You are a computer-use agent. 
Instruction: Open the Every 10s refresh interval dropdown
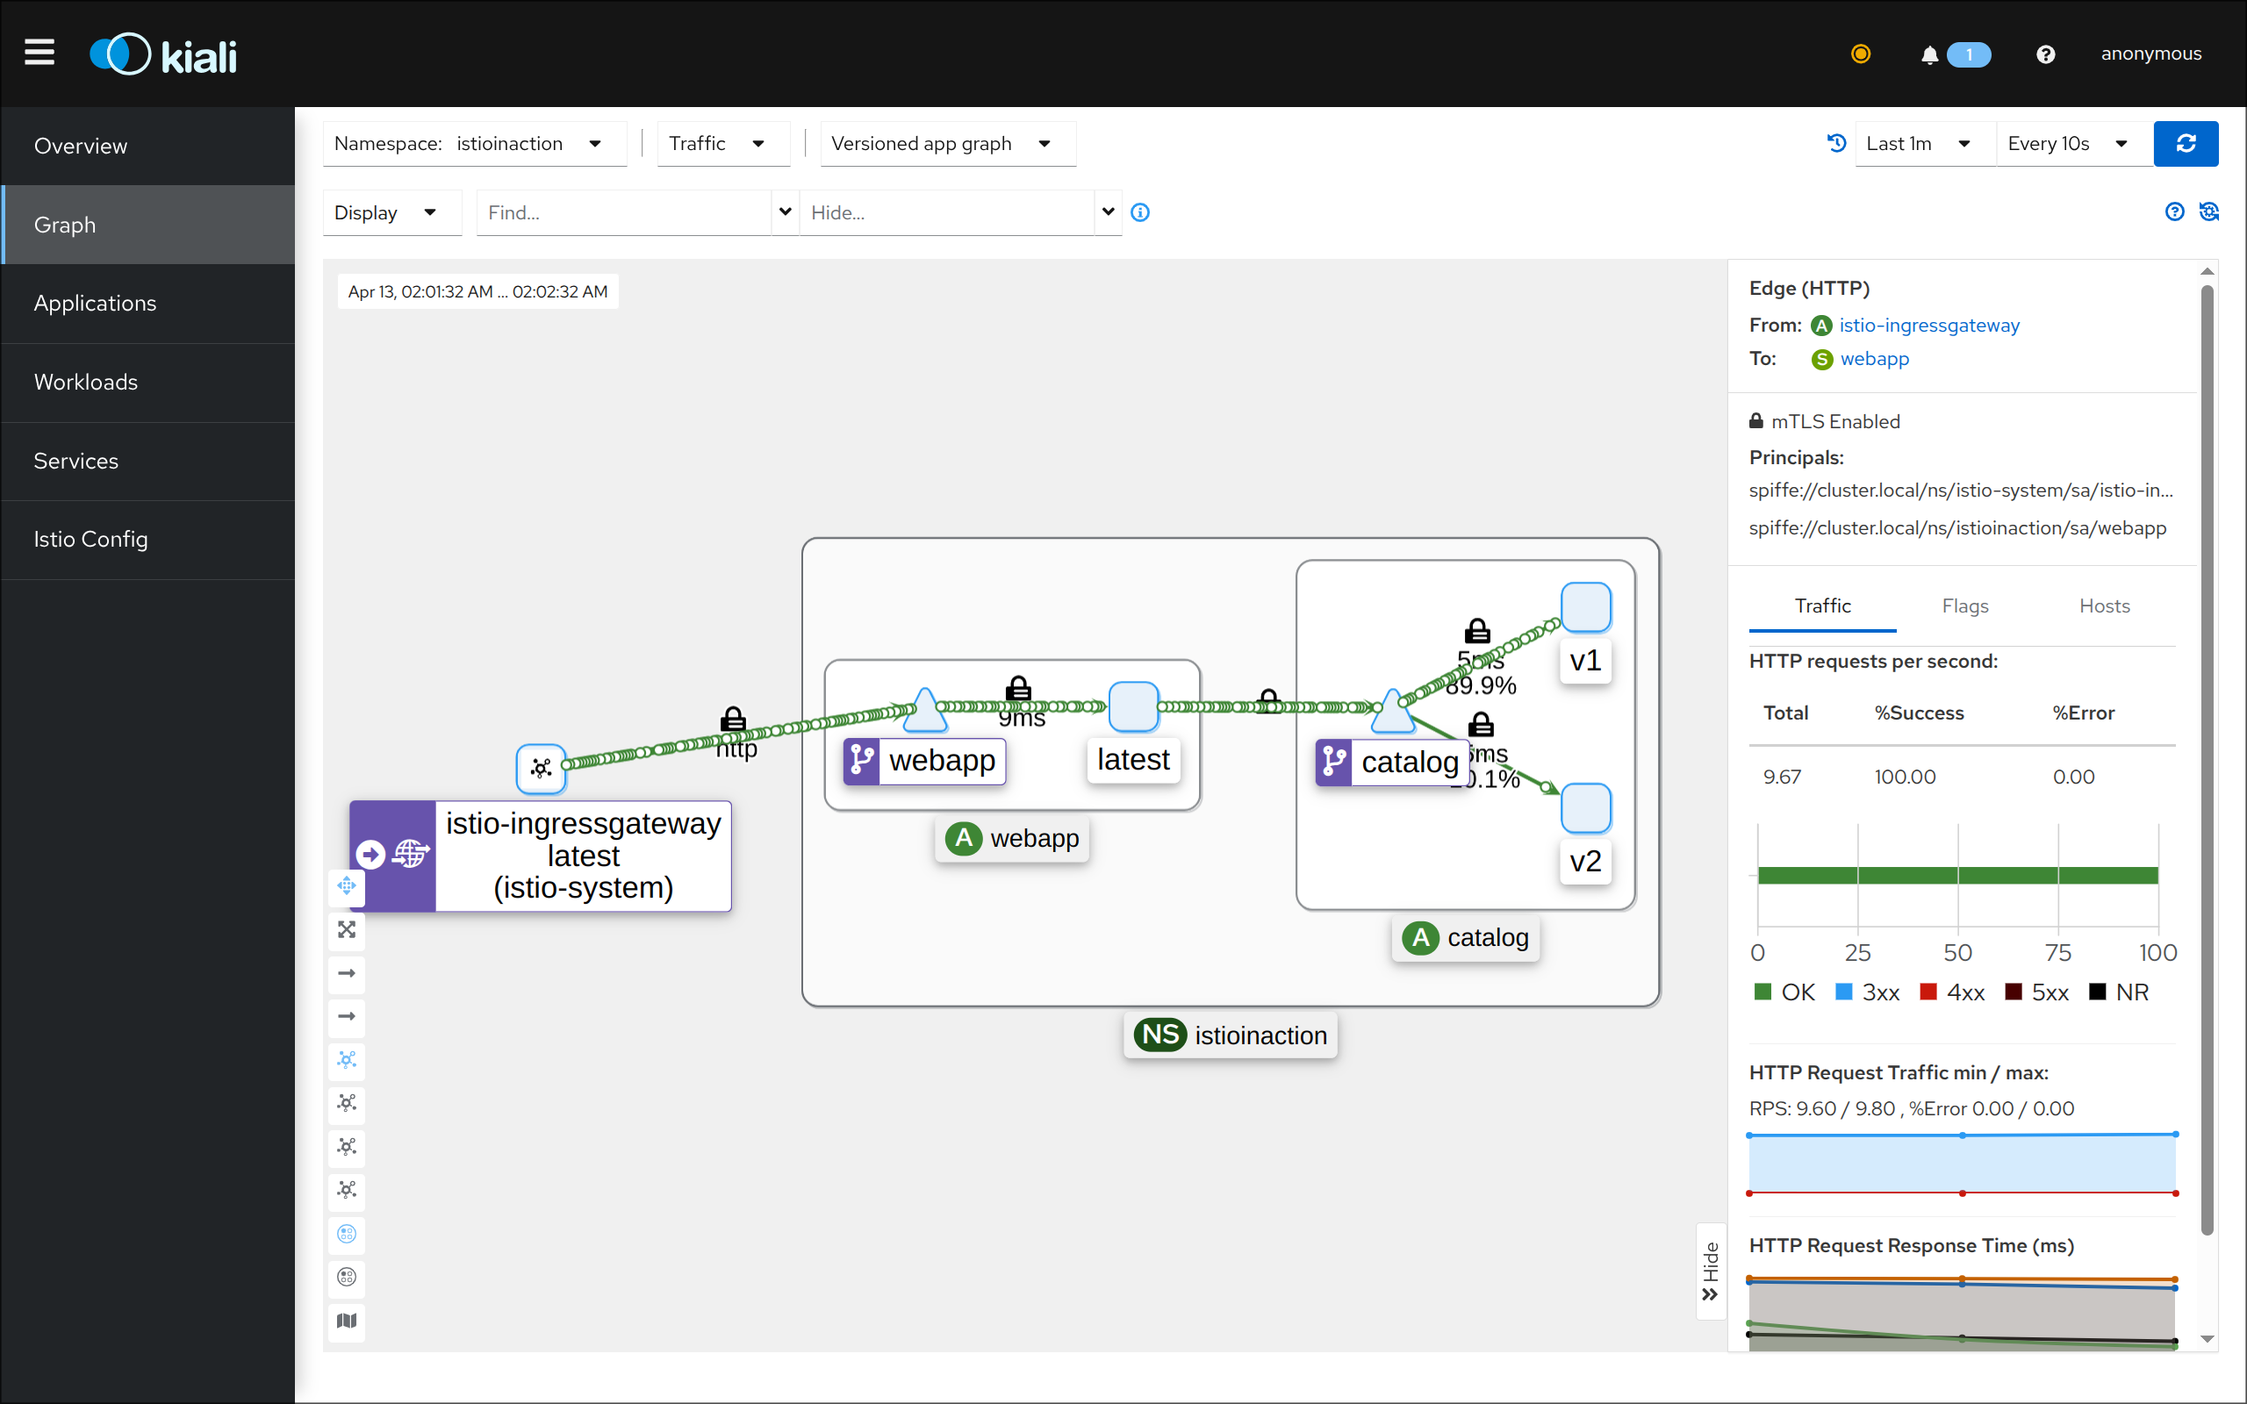click(2073, 143)
